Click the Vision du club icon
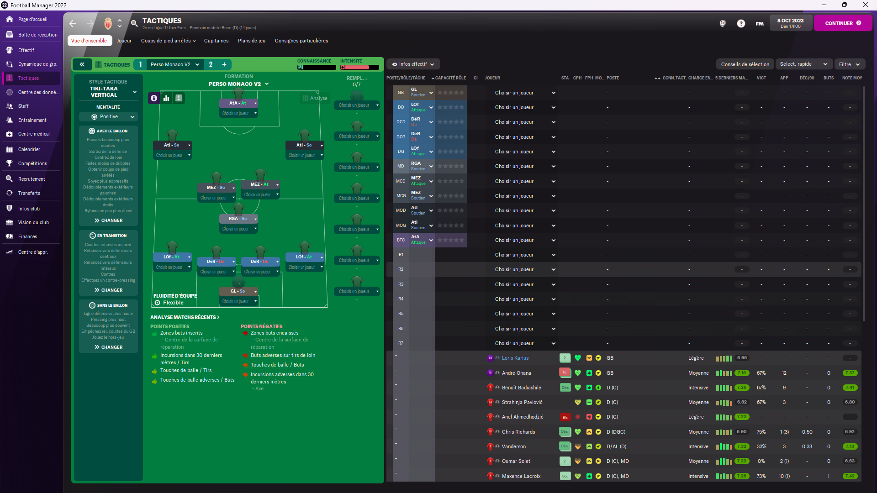The width and height of the screenshot is (877, 493). click(x=10, y=222)
